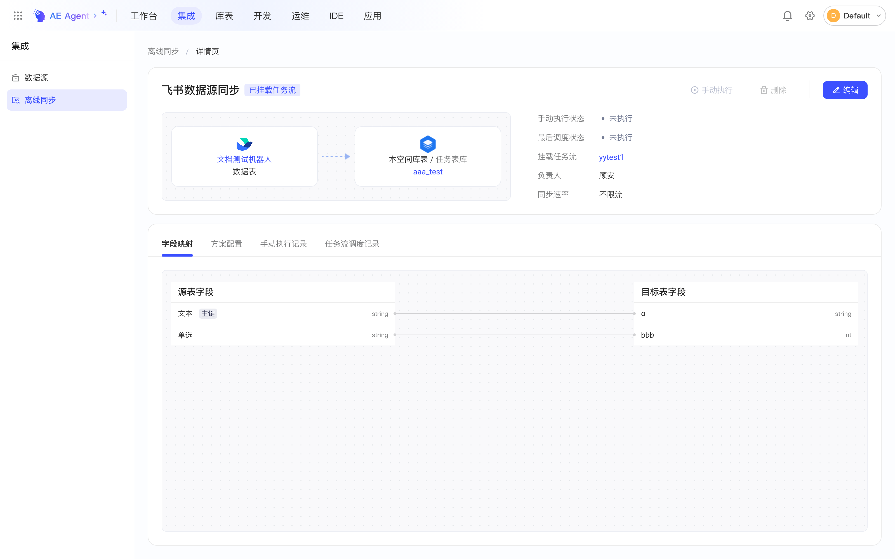Click the 离线同步 sidebar icon

click(16, 100)
